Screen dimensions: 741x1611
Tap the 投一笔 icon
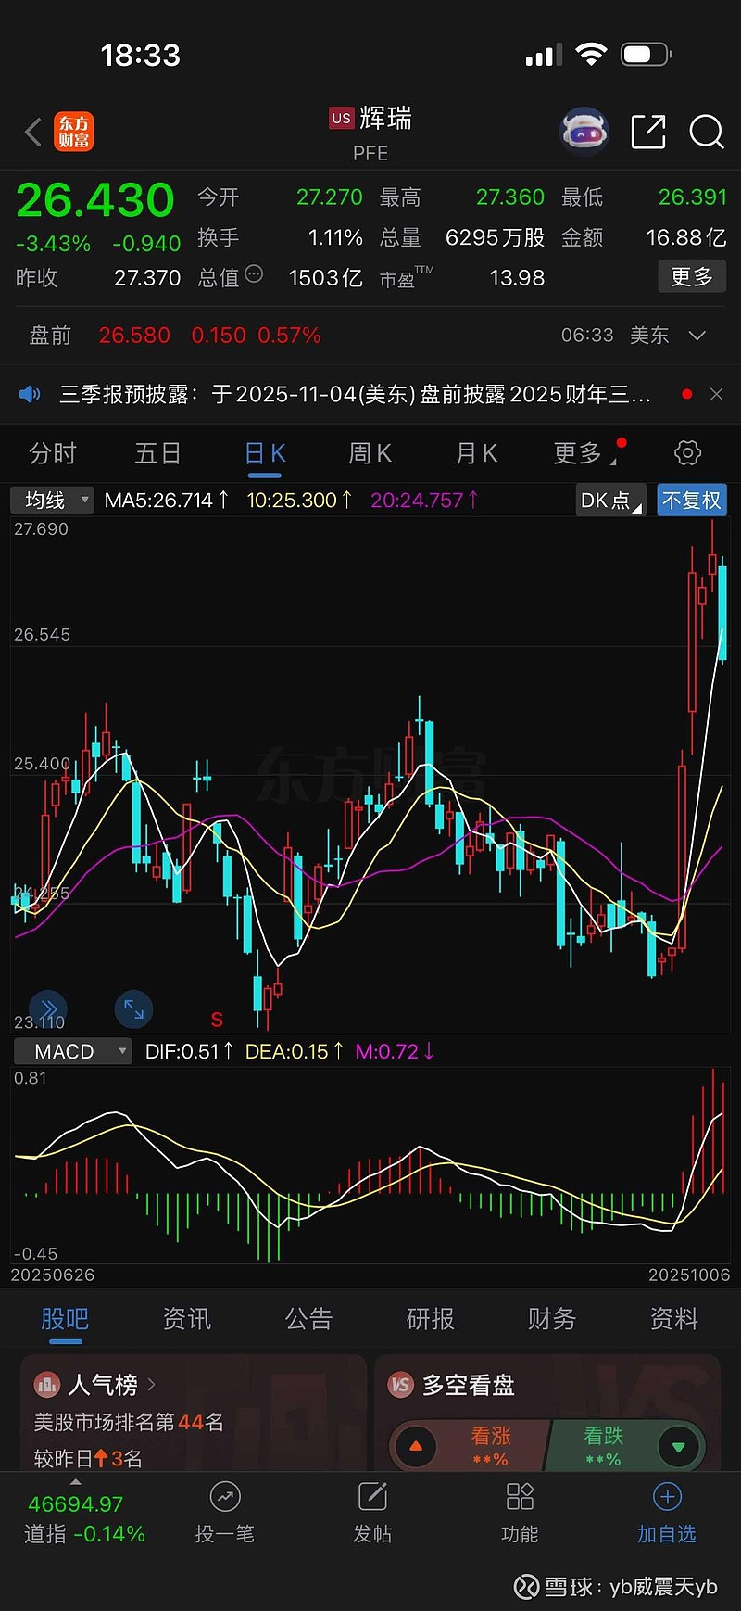(225, 1496)
